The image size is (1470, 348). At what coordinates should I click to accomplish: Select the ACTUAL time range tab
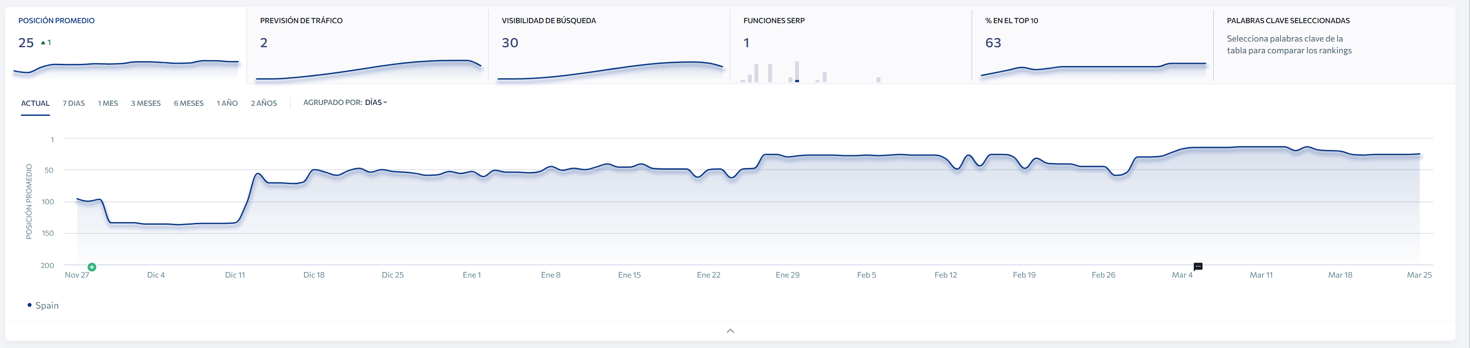tap(35, 103)
